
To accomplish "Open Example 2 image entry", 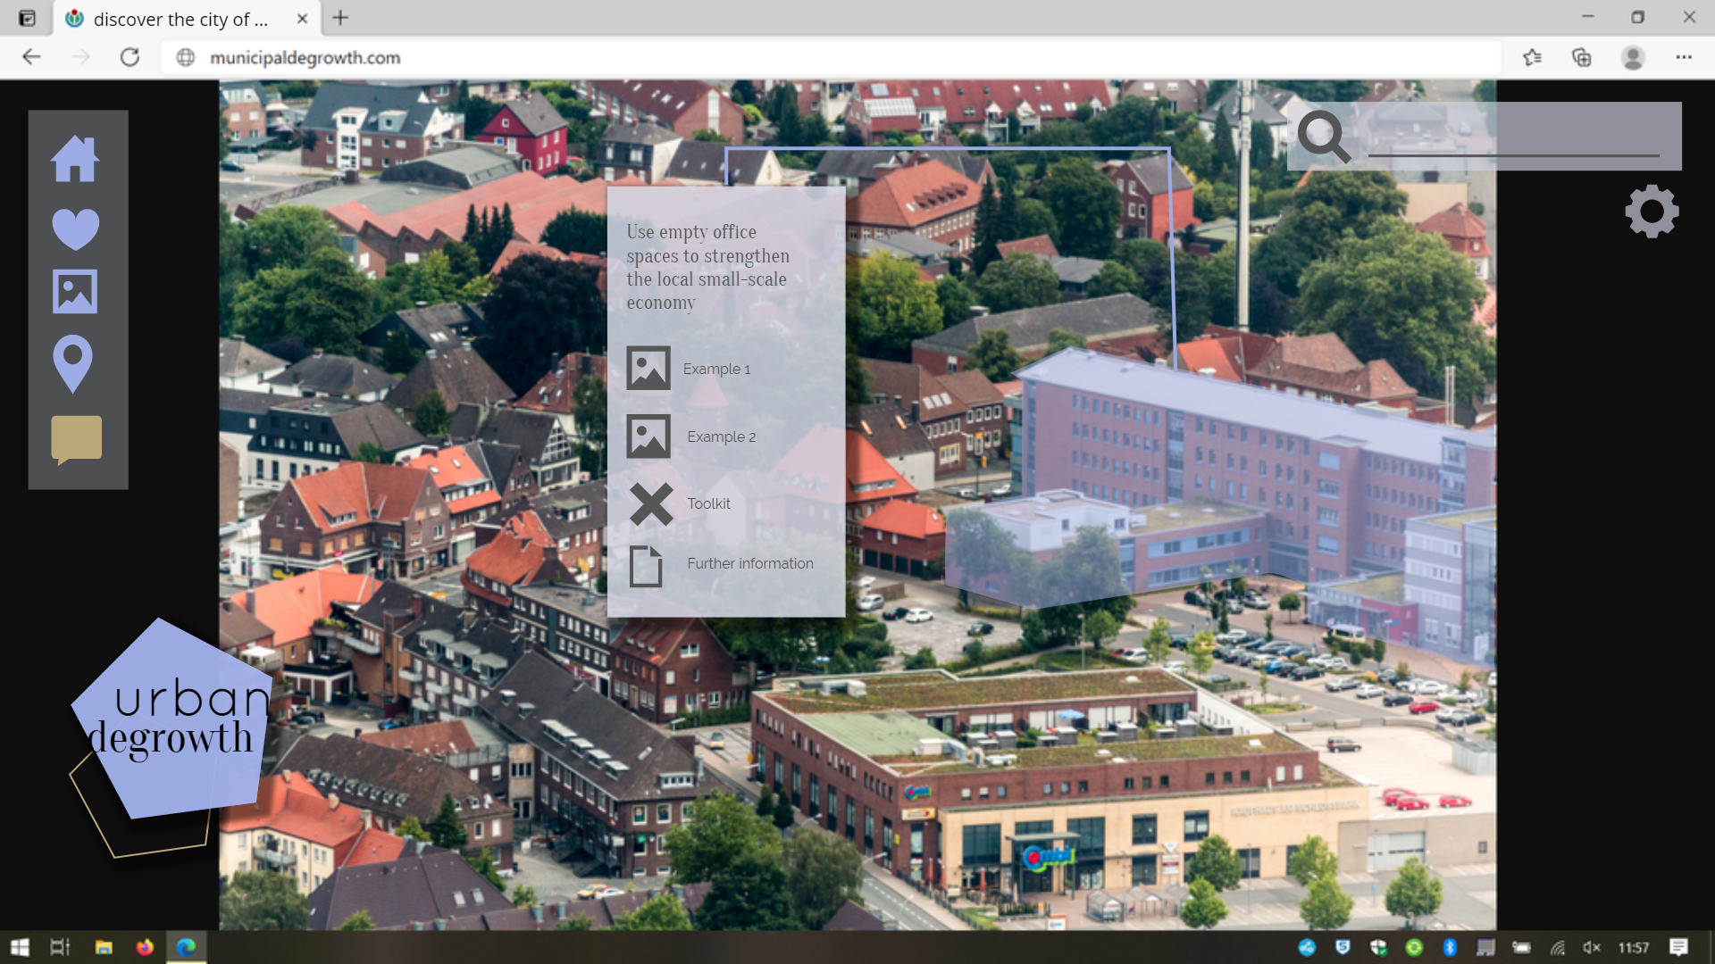I will pos(648,436).
